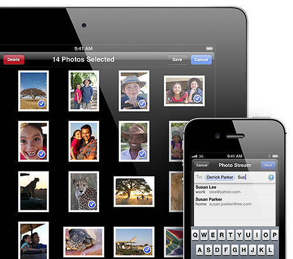Screen dimensions: 293x259
Task: Tap the 9:41 AM clock on iPhone
Action: pos(234,156)
